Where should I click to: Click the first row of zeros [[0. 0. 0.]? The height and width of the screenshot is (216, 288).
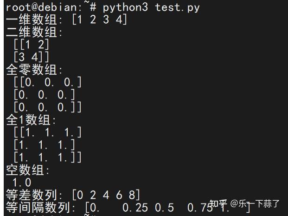click(x=48, y=82)
